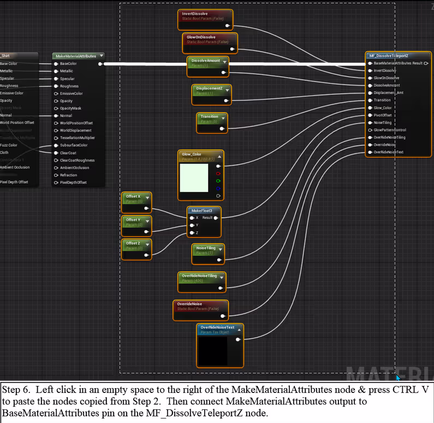
Task: Click the 'Pixel Depth Offset' text on Shirt node
Action: point(14,182)
